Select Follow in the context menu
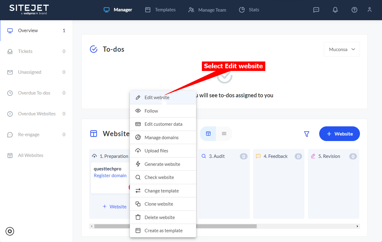382x242 pixels. [x=151, y=111]
